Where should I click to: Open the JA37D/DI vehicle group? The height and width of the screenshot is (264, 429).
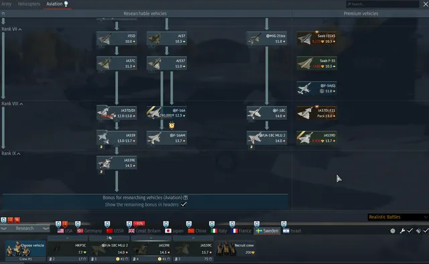[x=117, y=113]
